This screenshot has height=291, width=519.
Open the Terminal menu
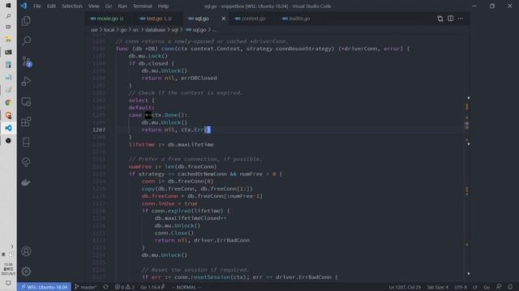click(x=143, y=6)
